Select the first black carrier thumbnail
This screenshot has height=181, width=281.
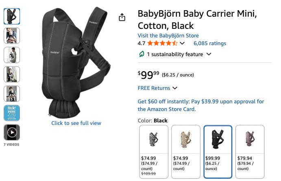(x=11, y=16)
